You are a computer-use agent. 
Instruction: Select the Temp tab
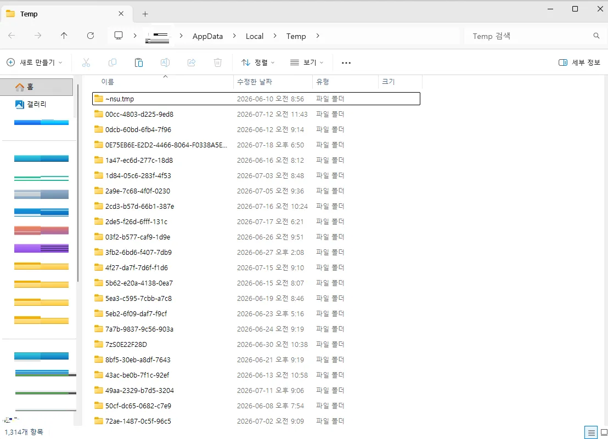pyautogui.click(x=67, y=14)
